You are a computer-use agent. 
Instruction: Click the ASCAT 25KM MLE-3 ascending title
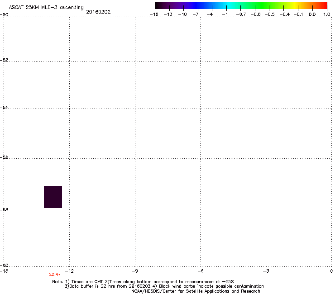coord(46,8)
